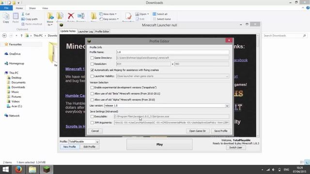Enable the Game Directory checkbox
Screen dimensions: 310x174
click(92, 58)
